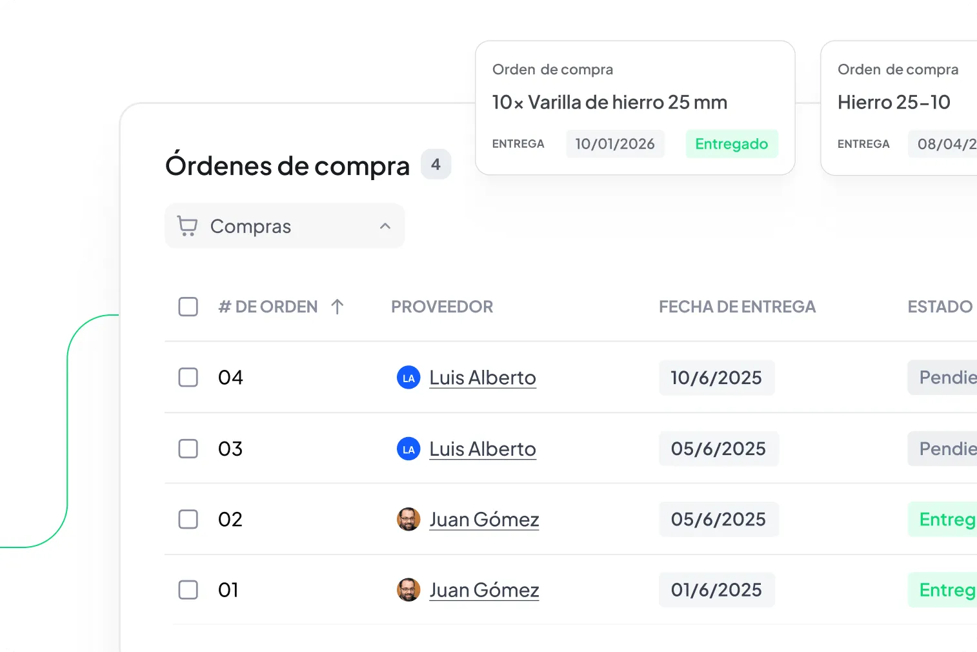
Task: Check the checkbox for order 02
Action: [188, 519]
